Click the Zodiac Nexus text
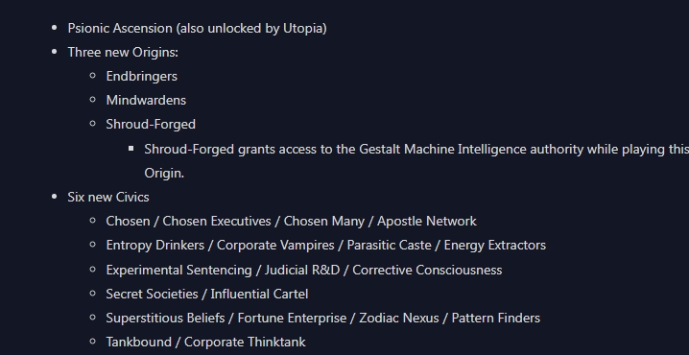The width and height of the screenshot is (689, 355). pos(399,319)
